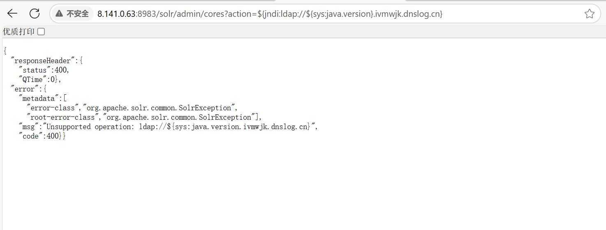Screen dimensions: 606x230
Task: Focus the address bar URL text
Action: pos(270,14)
